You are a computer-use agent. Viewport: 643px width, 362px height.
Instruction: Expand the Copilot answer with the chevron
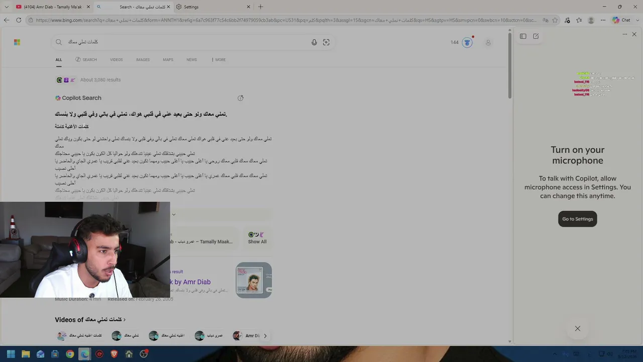[174, 215]
